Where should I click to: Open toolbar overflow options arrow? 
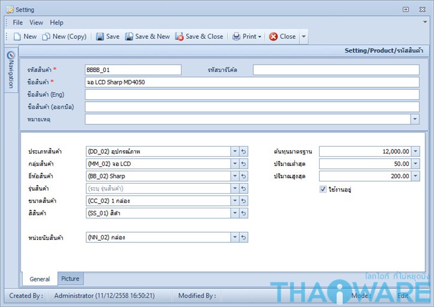[x=304, y=37]
